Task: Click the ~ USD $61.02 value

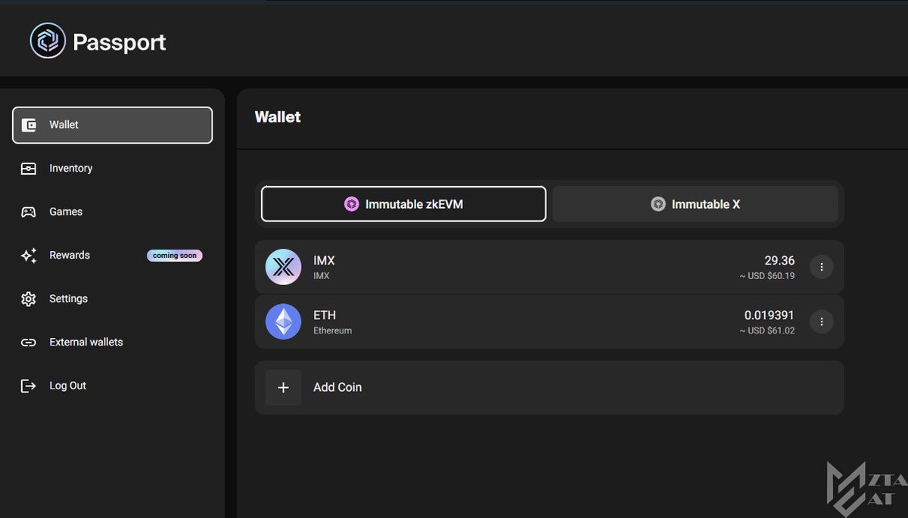Action: [767, 330]
